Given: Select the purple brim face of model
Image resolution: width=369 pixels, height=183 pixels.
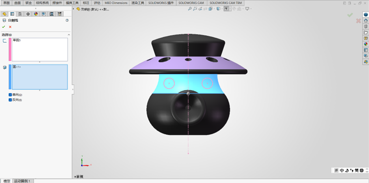Looking at the screenshot, I should click(188, 65).
